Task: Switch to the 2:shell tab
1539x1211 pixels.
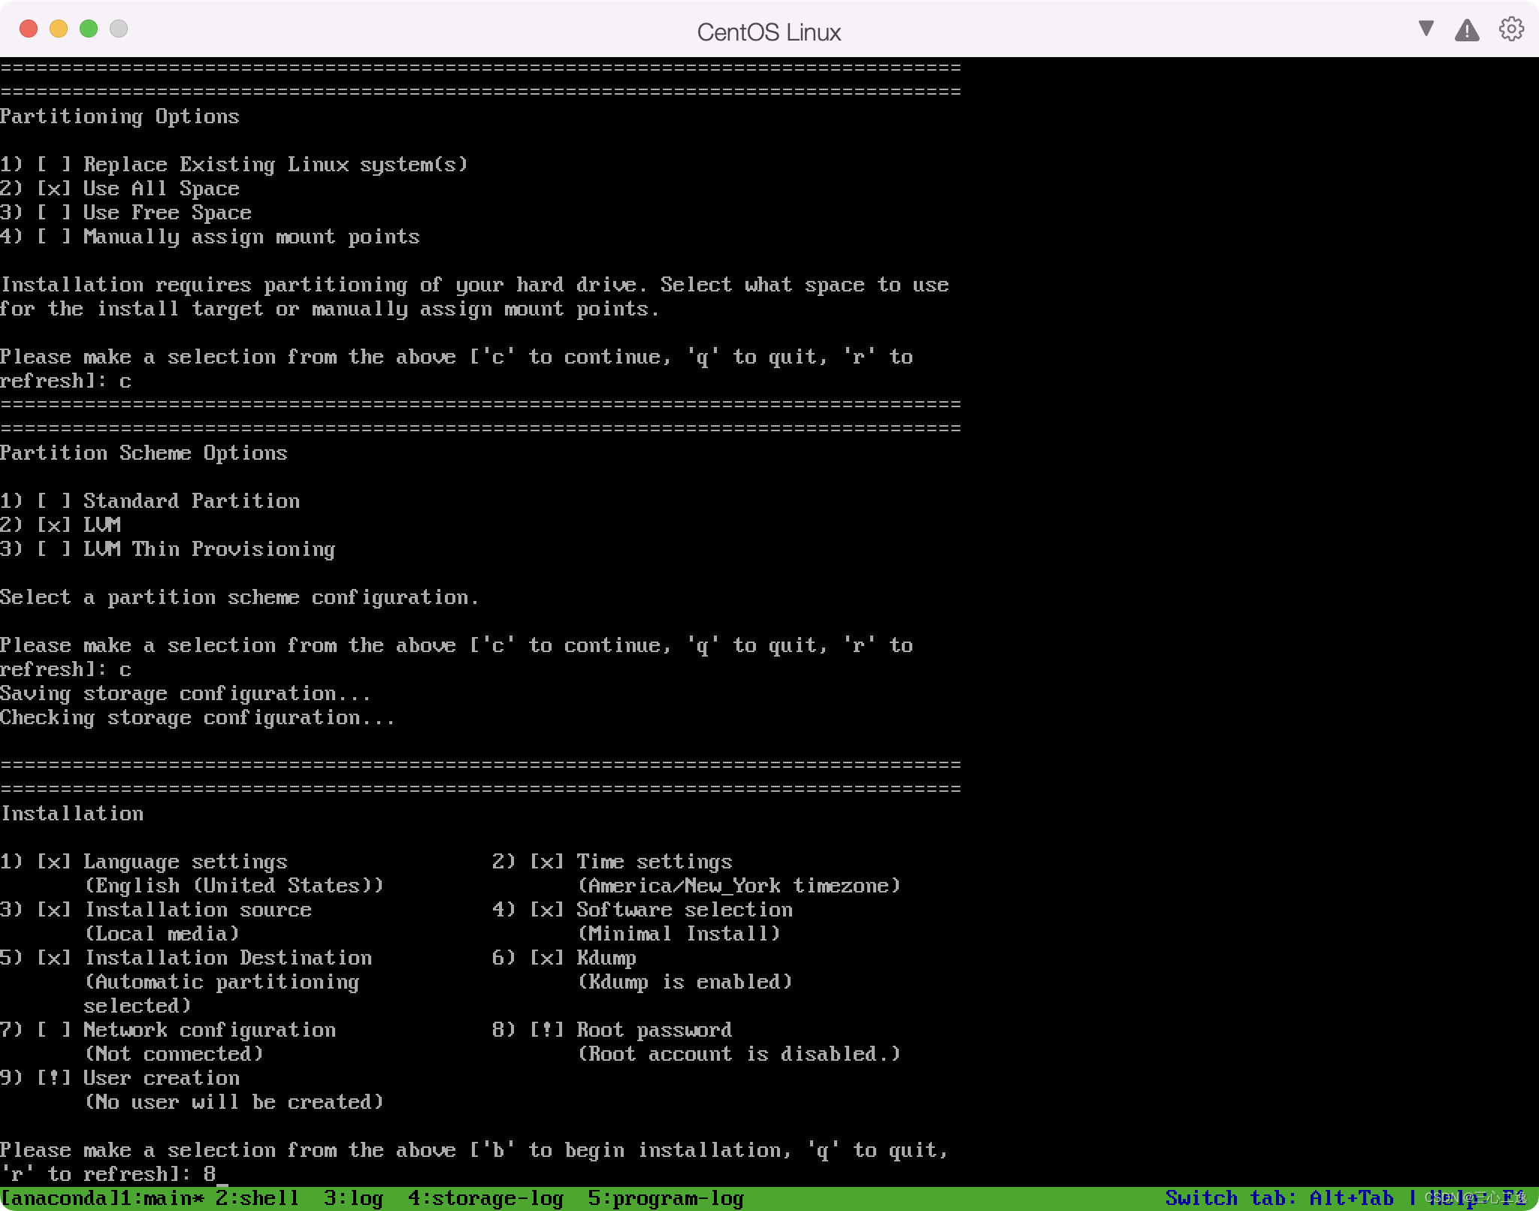Action: [x=257, y=1198]
